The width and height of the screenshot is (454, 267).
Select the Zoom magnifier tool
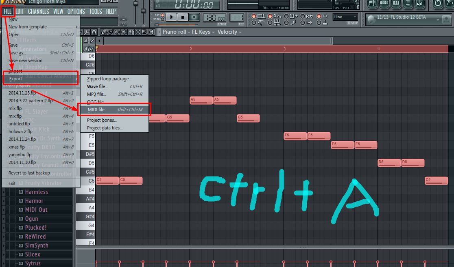145,32
